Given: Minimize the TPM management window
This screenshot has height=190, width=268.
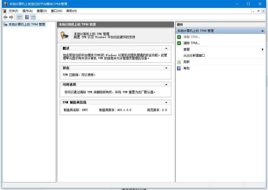Looking at the screenshot, I should coord(237,4).
